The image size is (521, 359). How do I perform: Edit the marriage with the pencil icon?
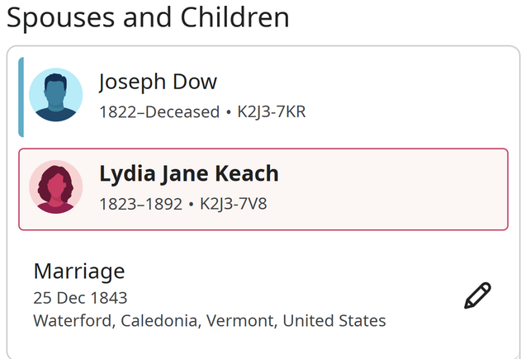477,295
